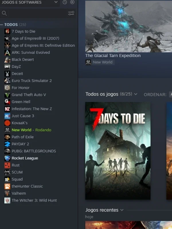Click the PAYDAY 2 blue icon
Image resolution: width=172 pixels, height=229 pixels.
7,144
